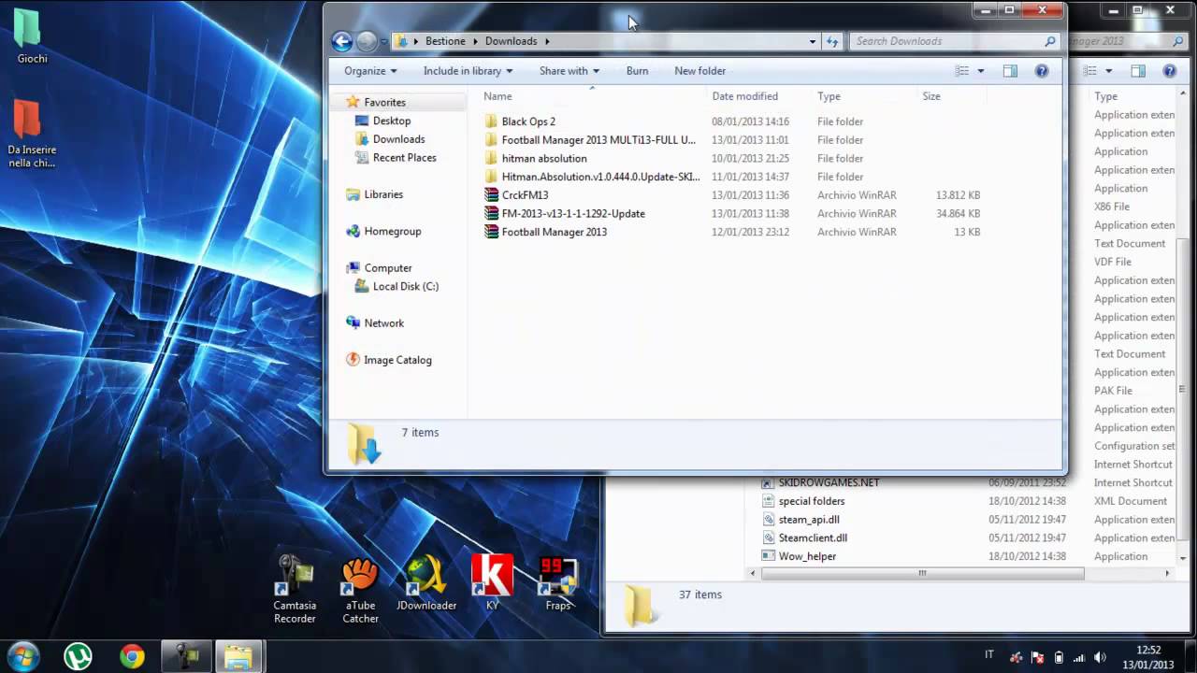
Task: Select Downloads under Favorites
Action: pyautogui.click(x=398, y=139)
